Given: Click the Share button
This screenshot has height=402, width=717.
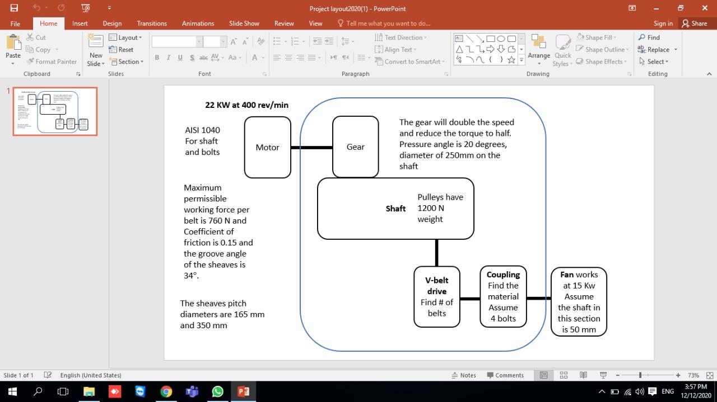Looking at the screenshot, I should coord(693,23).
